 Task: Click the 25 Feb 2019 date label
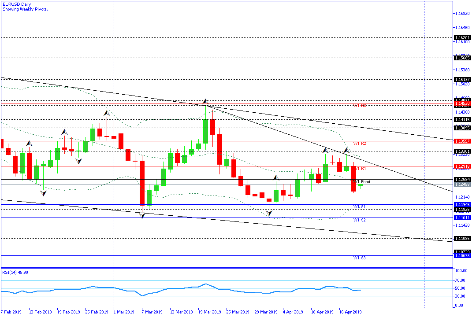[x=97, y=312]
